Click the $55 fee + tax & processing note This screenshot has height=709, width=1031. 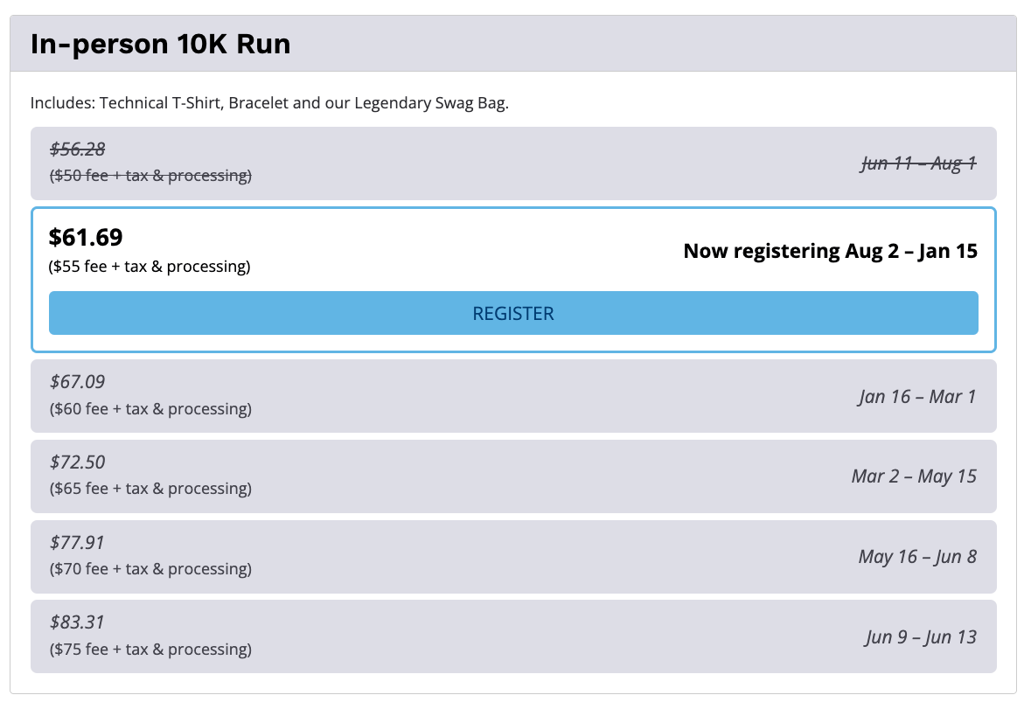point(150,267)
